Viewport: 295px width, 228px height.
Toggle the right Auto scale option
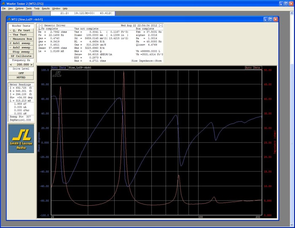(248, 67)
